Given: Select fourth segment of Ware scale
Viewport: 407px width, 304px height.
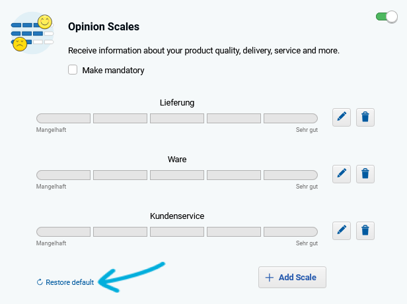Looking at the screenshot, I should click(x=234, y=175).
